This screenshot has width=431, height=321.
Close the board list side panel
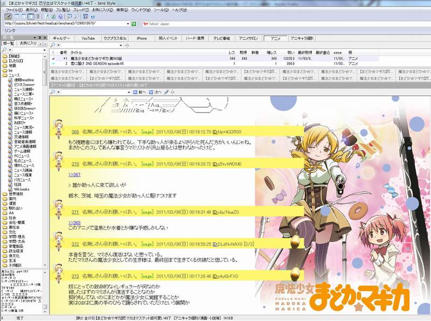pyautogui.click(x=45, y=37)
